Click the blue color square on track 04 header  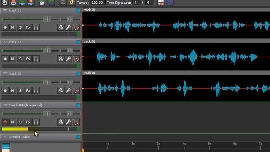tap(78, 105)
